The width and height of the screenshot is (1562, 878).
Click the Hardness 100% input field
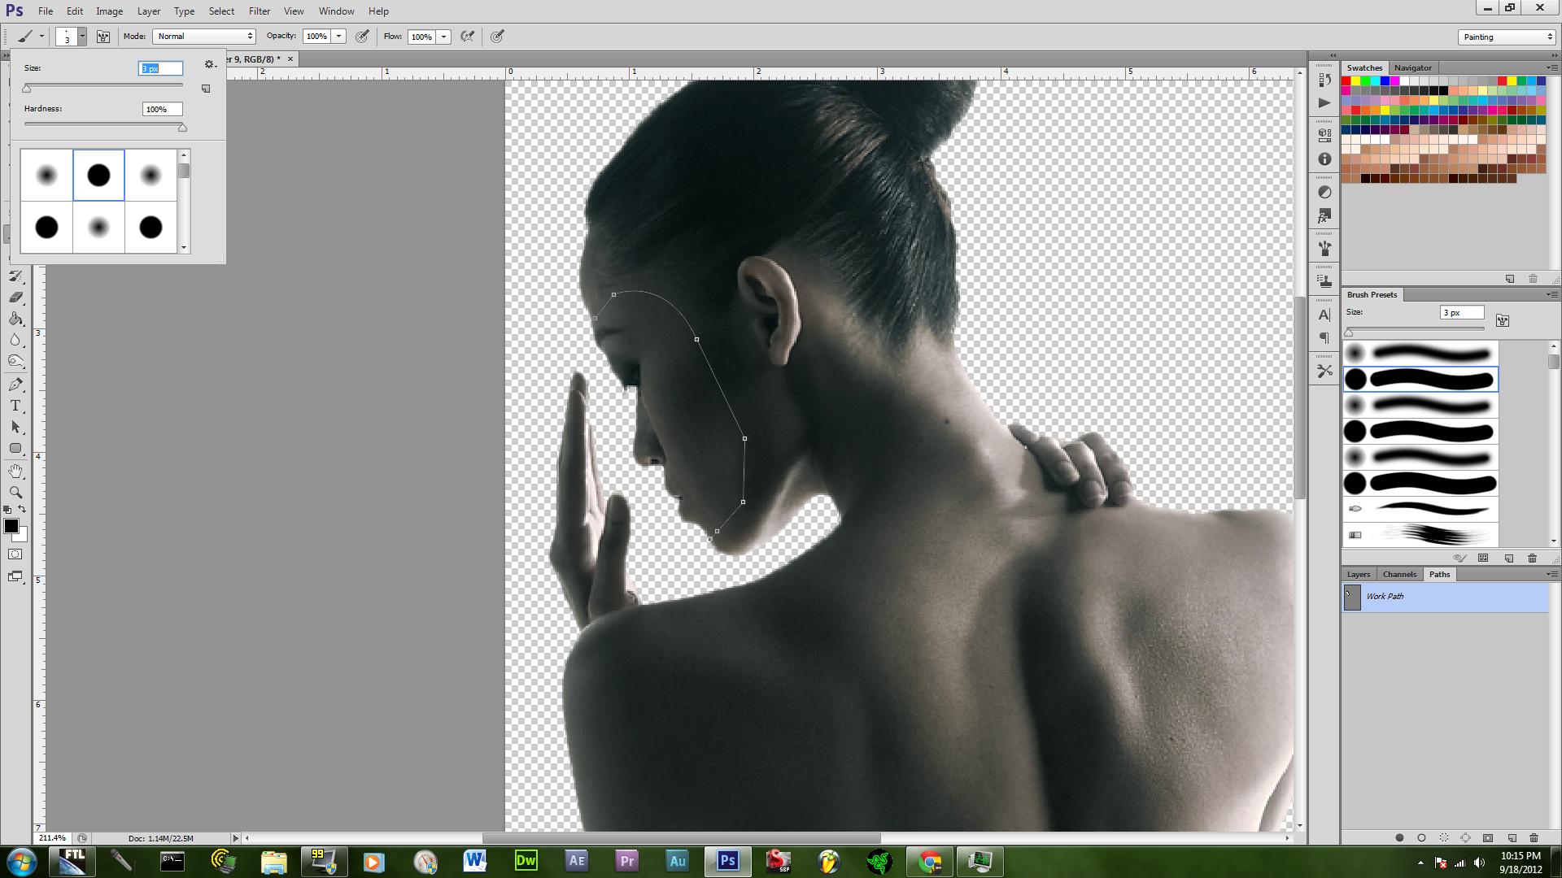coord(162,109)
